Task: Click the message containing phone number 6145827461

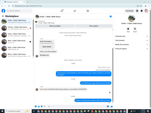Action: [x=63, y=89]
